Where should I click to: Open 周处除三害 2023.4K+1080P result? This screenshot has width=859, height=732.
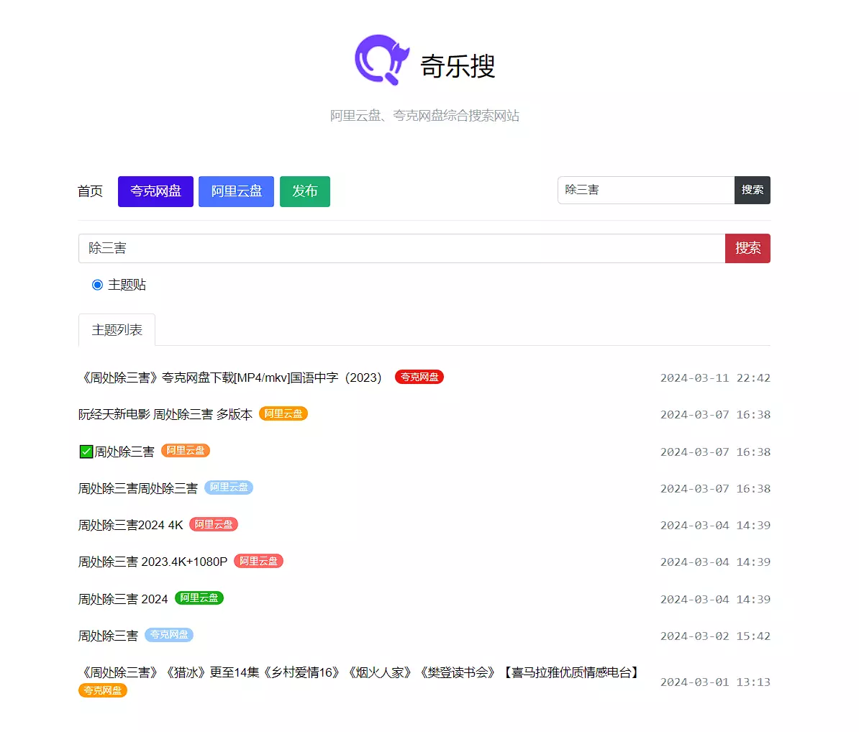(x=153, y=562)
